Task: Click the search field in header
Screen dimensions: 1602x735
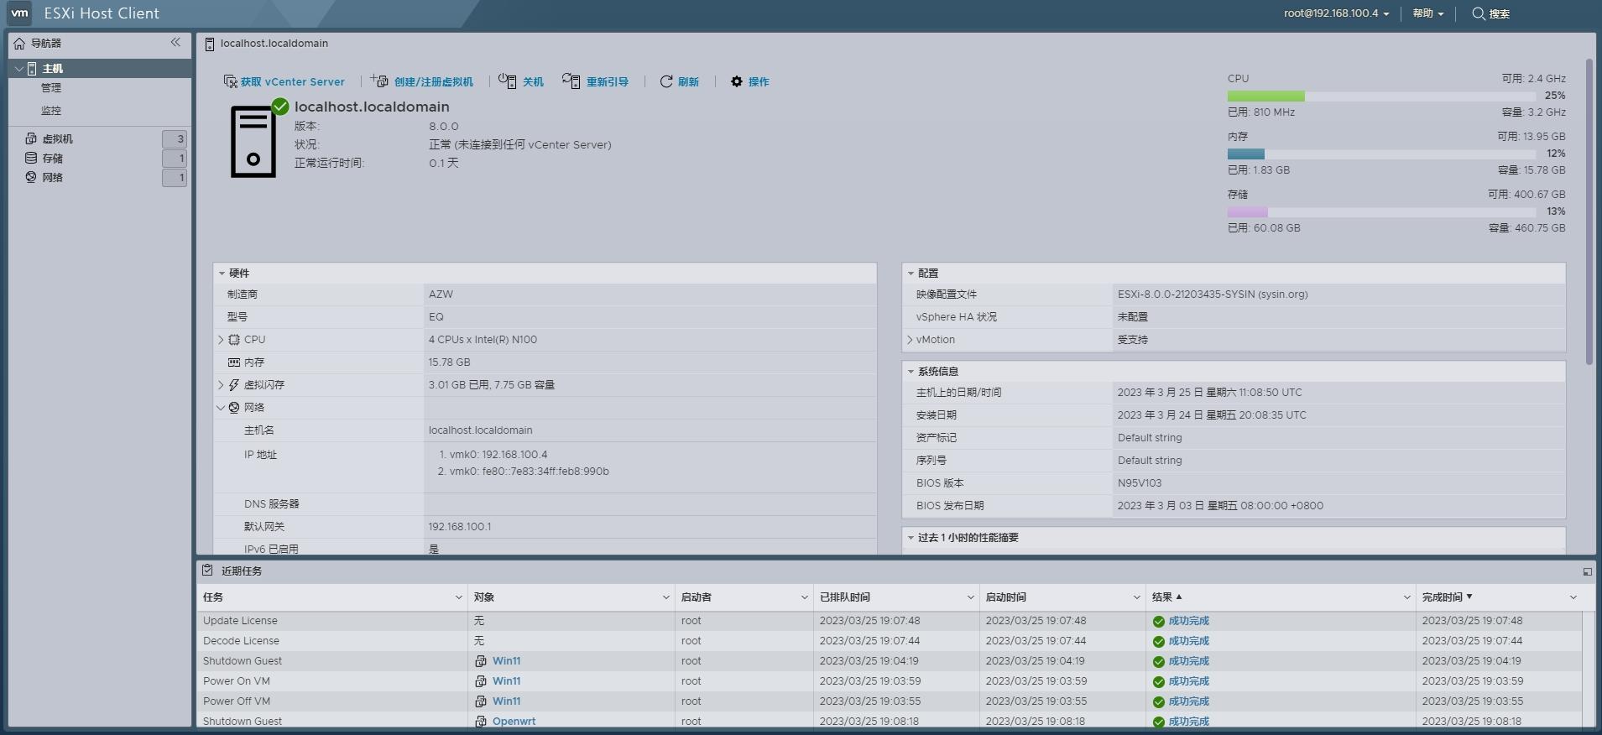Action: pyautogui.click(x=1491, y=13)
